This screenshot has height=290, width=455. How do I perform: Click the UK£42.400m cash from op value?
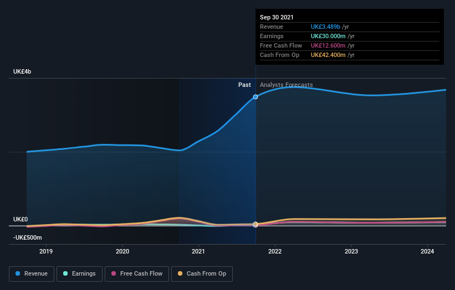point(328,55)
